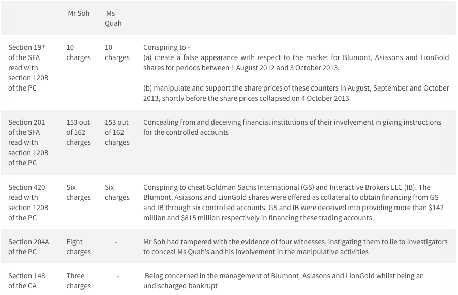Click Ms Quah's '153 out of 162 charges' cell
The height and width of the screenshot is (295, 458).
(117, 132)
